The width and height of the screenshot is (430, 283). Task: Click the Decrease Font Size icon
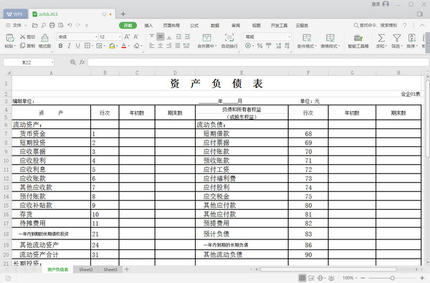click(x=136, y=37)
